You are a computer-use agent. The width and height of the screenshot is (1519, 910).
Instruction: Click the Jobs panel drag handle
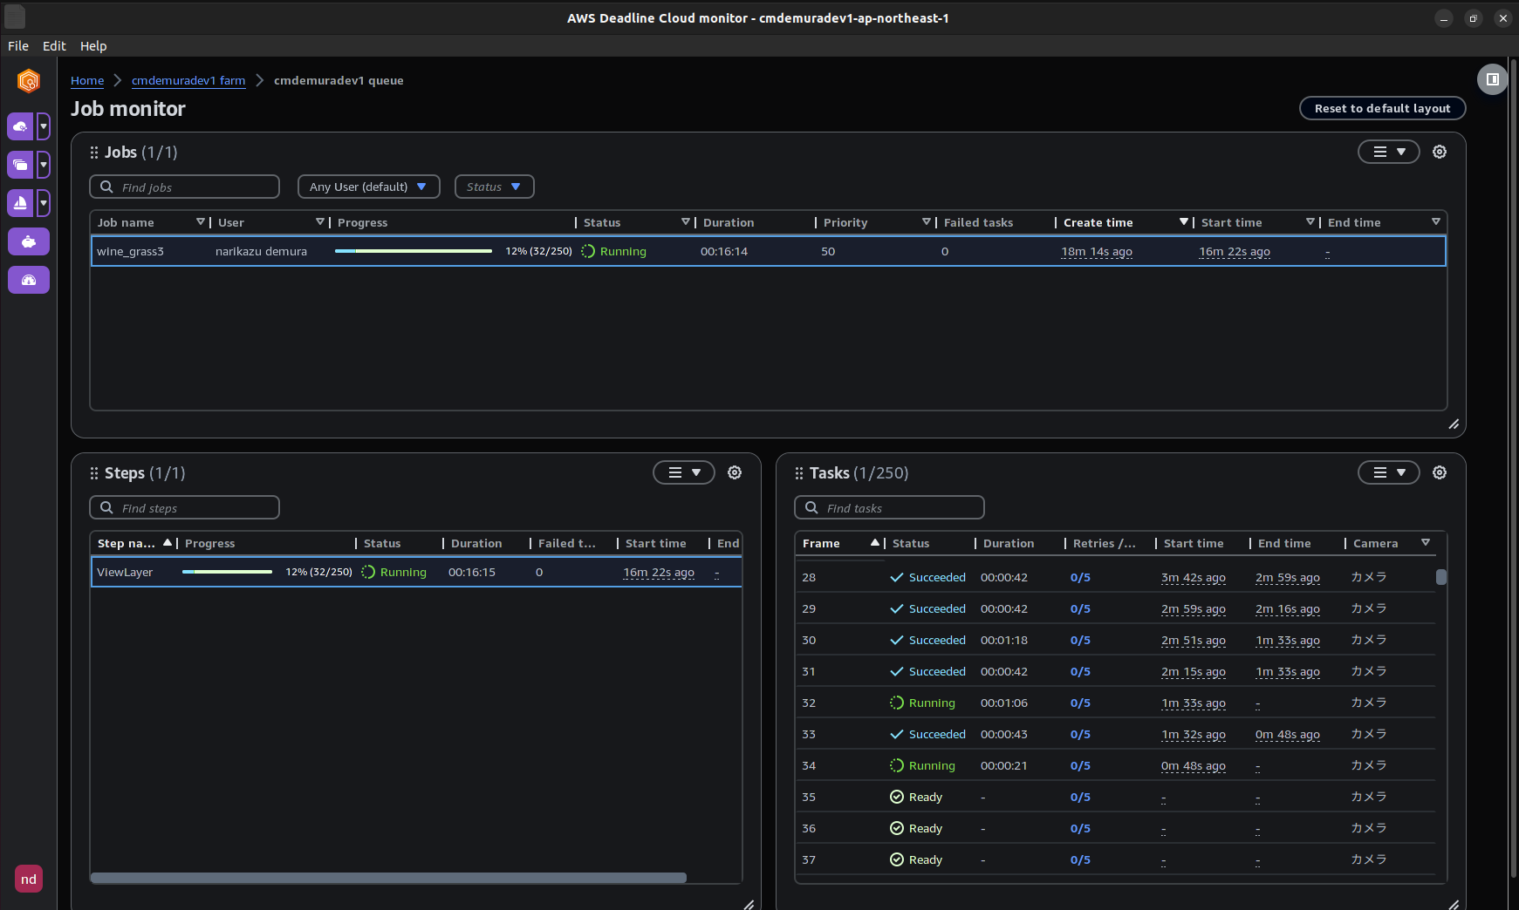click(94, 153)
